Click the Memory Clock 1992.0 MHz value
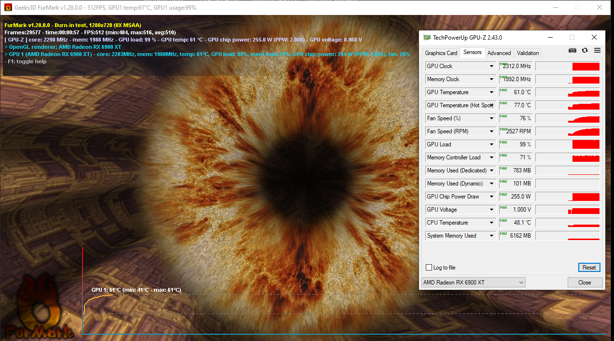Screen dimensions: 614x341 click(516, 79)
